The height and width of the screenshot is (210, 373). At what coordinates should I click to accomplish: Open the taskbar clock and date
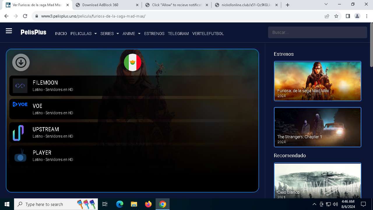[348, 204]
